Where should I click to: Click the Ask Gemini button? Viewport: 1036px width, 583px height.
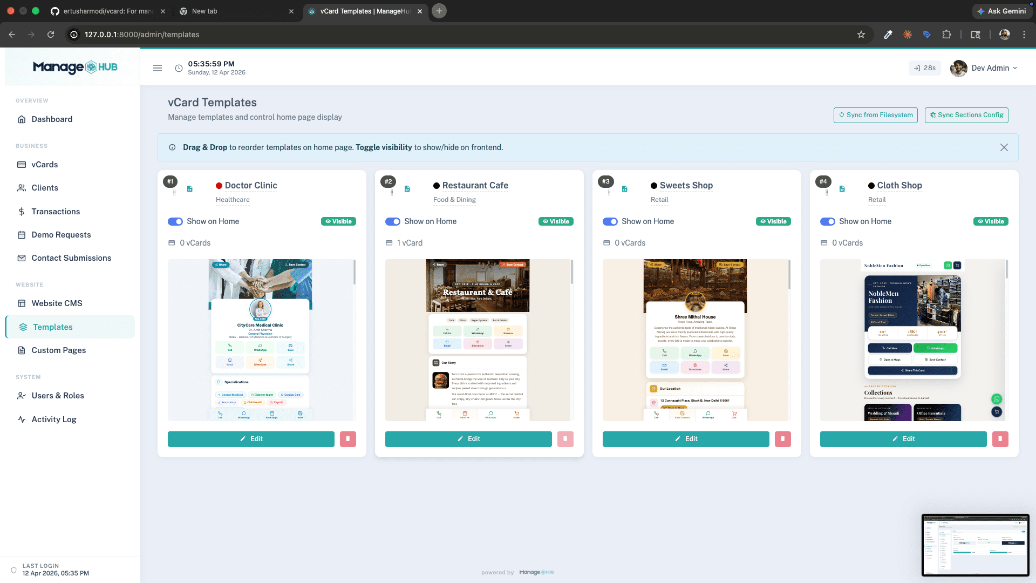[1001, 11]
